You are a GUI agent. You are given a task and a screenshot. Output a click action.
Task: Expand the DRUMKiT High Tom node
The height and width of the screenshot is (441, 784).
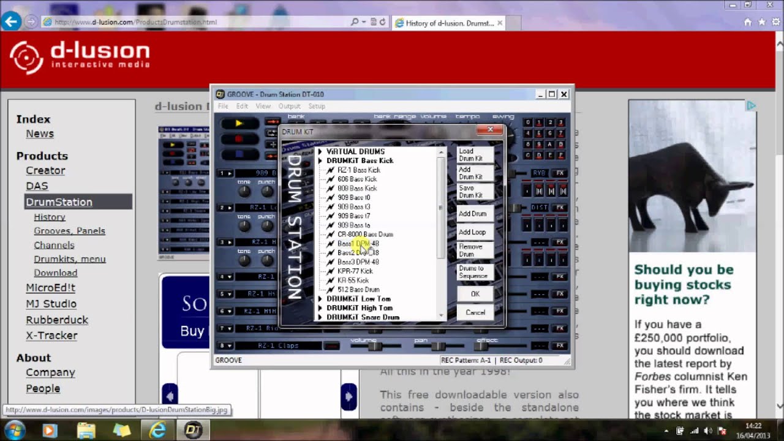coord(320,308)
